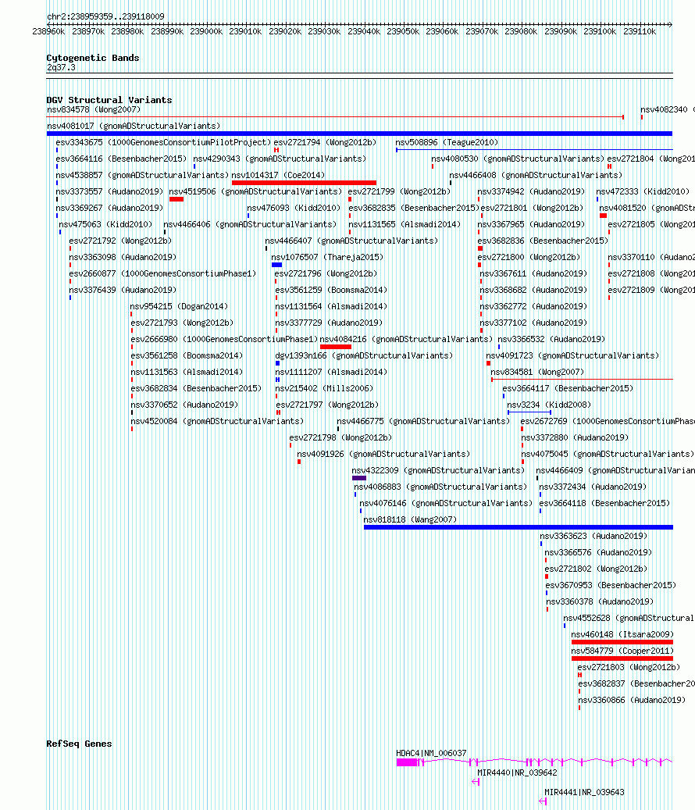Open nsv508896 (Teague2010) variant label
The width and height of the screenshot is (695, 810).
point(447,143)
